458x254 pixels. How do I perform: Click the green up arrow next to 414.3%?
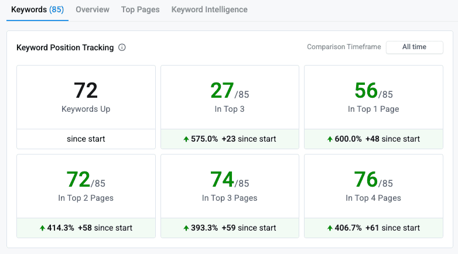(43, 228)
